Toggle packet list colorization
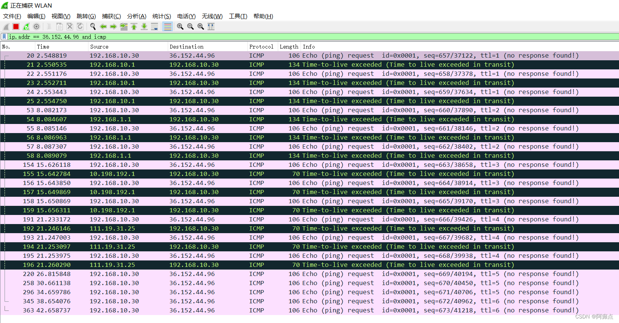619x323 pixels. [x=167, y=27]
